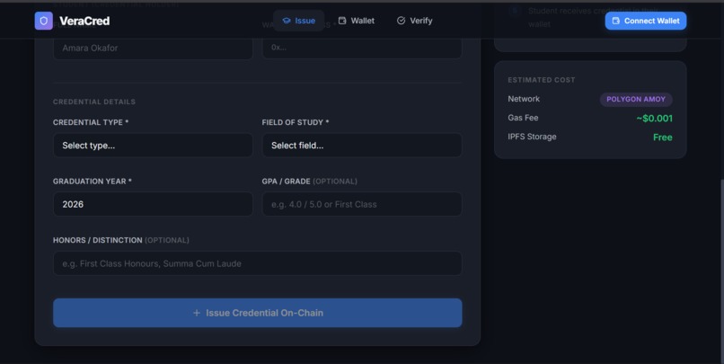Click the ~$0.001 gas fee value

654,119
